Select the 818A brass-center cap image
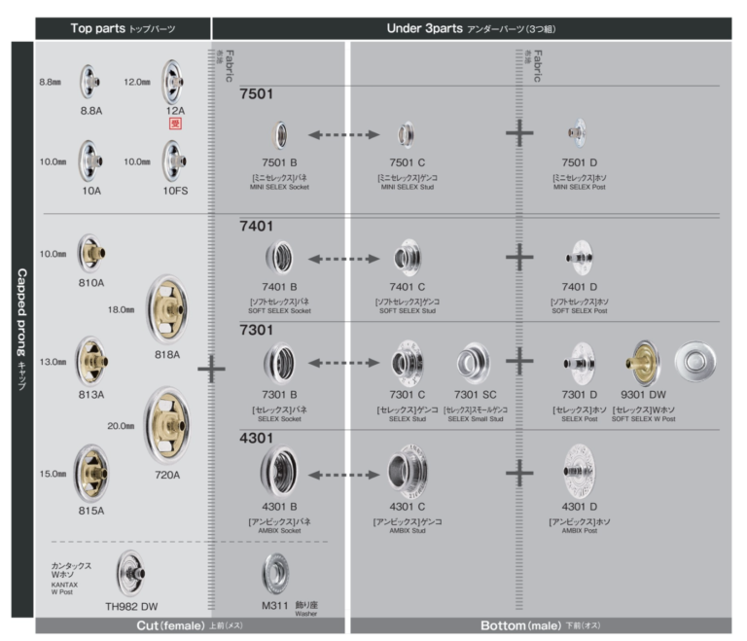 click(x=166, y=308)
